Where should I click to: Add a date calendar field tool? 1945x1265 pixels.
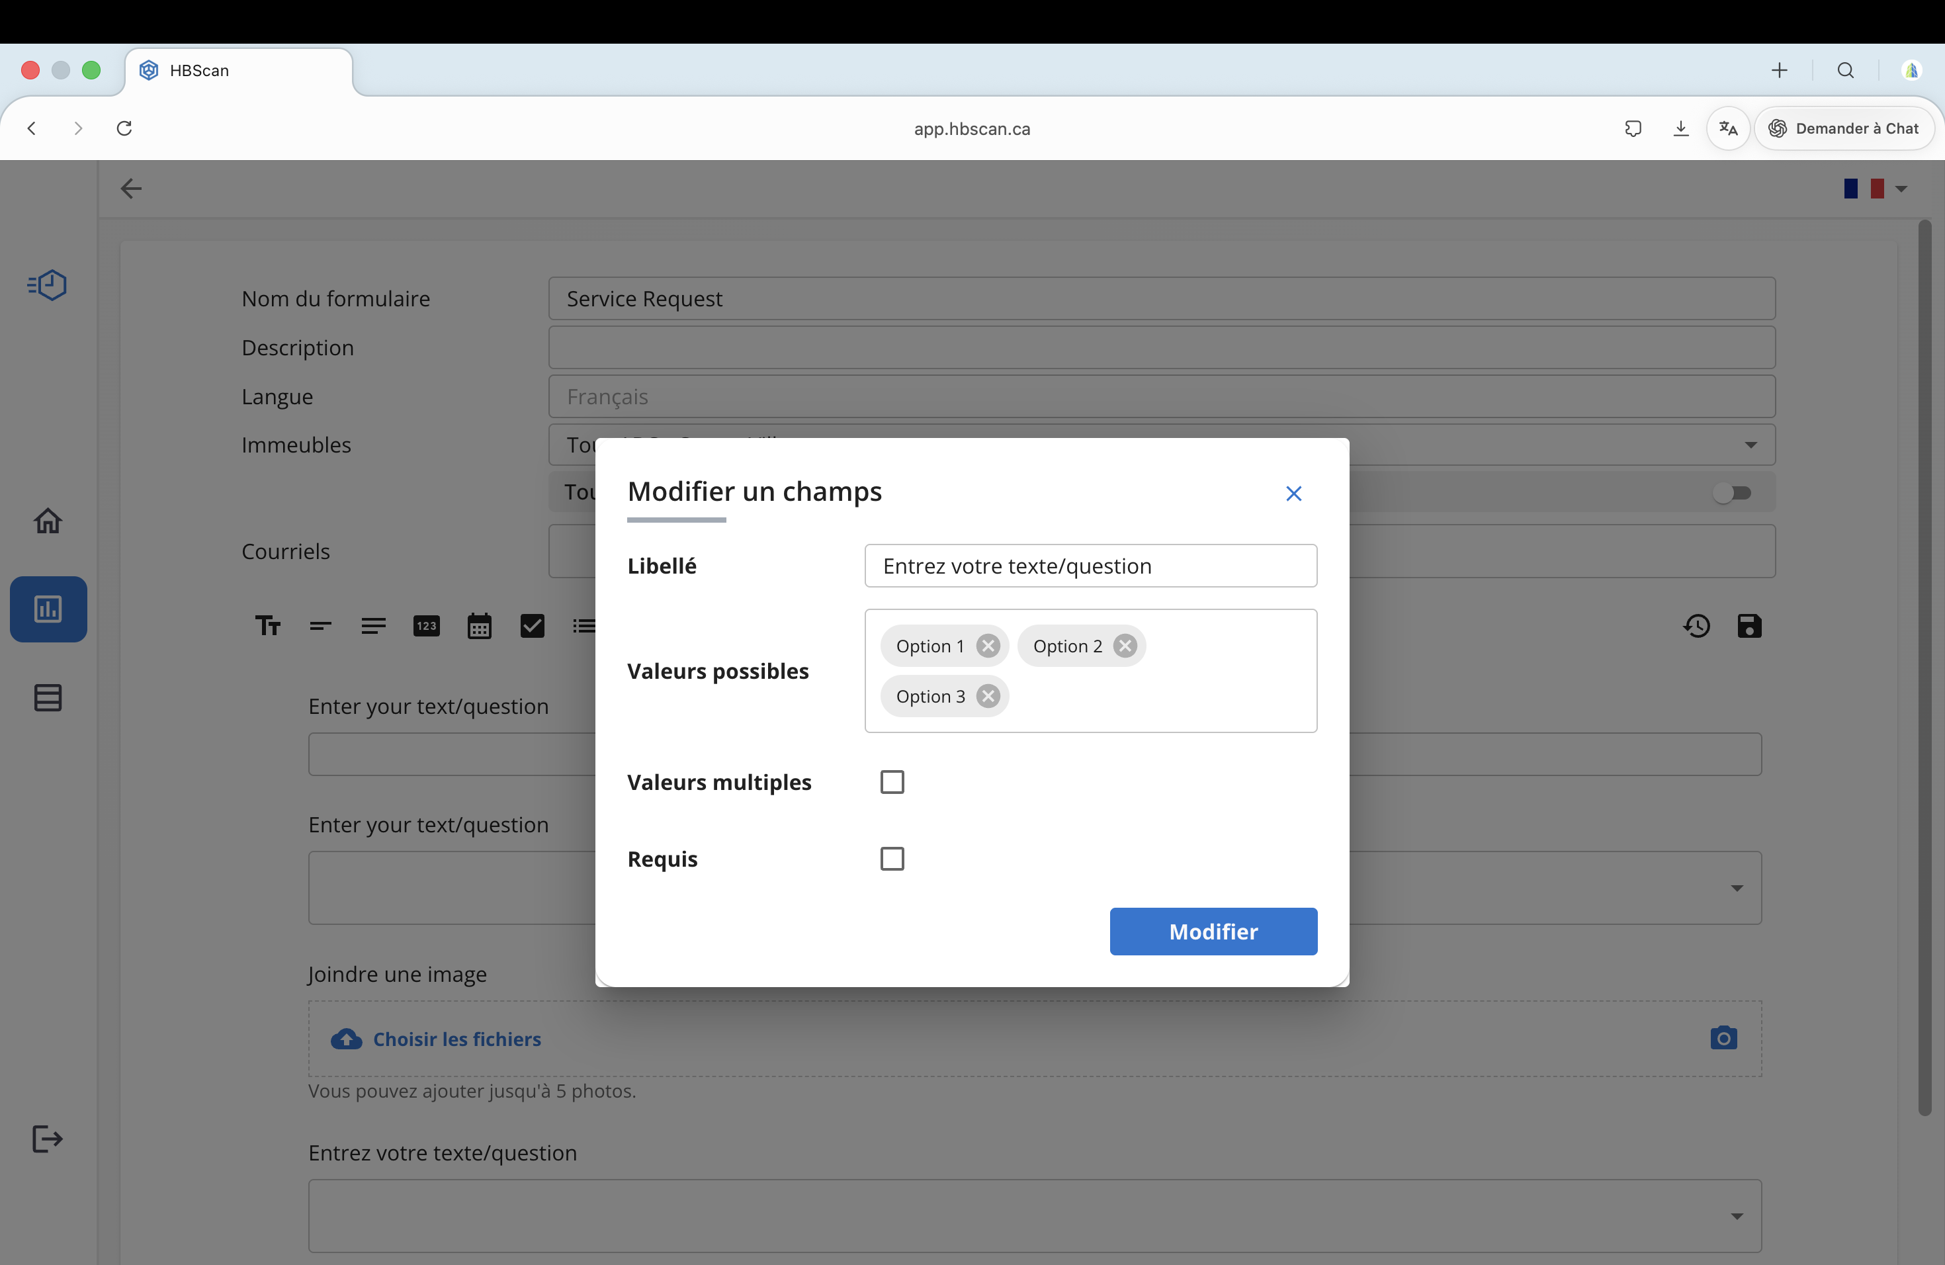coord(479,626)
